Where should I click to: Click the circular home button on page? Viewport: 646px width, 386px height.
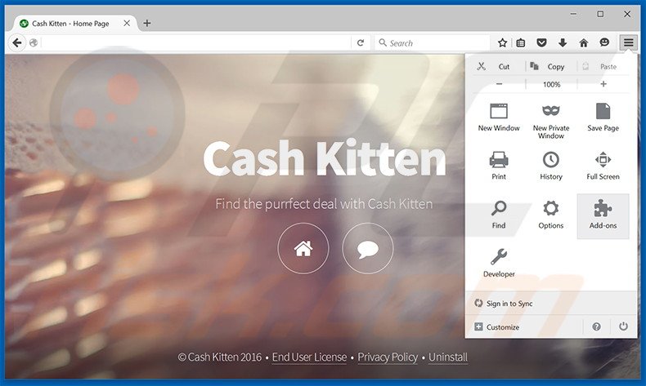303,248
